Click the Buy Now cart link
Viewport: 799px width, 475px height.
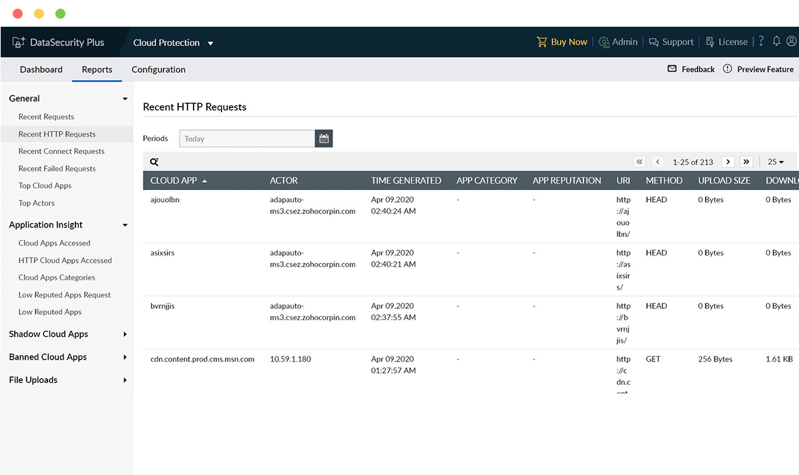562,42
